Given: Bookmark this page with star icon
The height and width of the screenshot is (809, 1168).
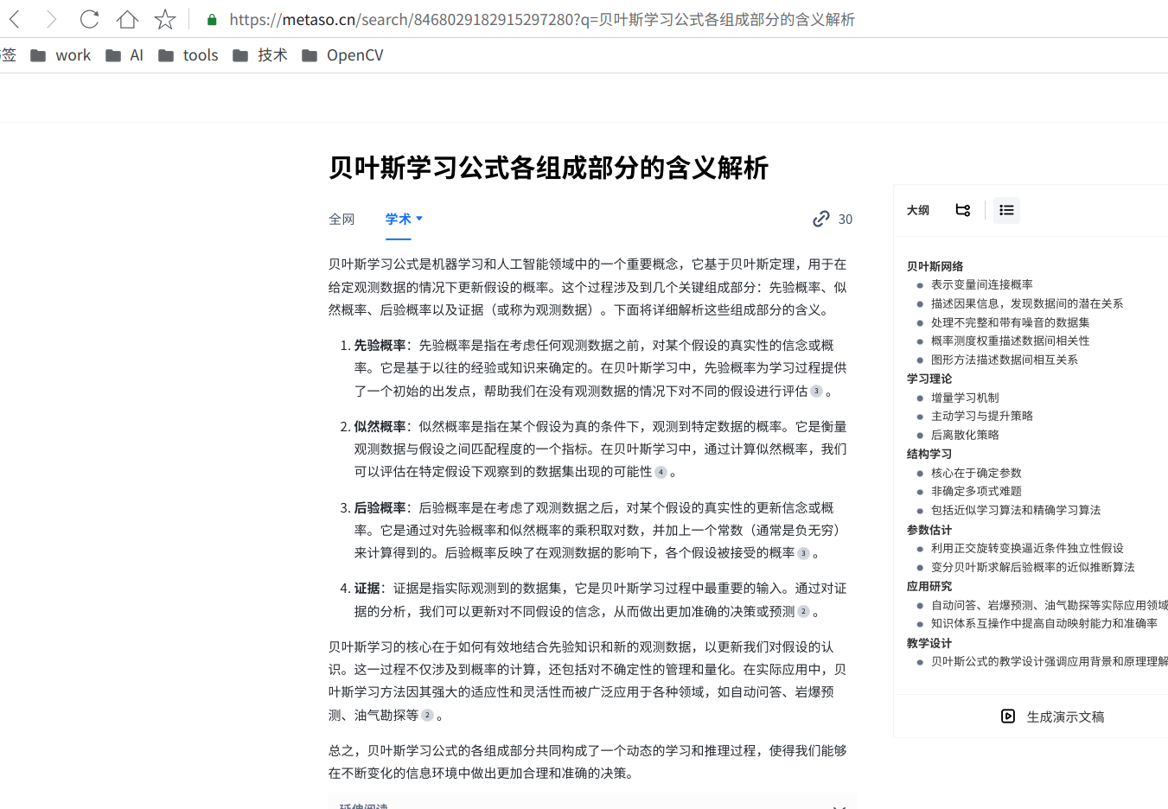Looking at the screenshot, I should click(x=165, y=19).
